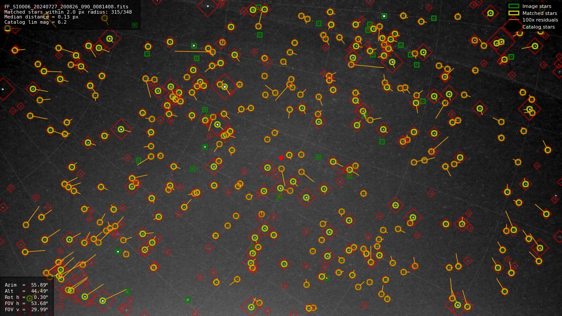Click the 'Image stars' legend label
562x316 pixels.
[537, 6]
